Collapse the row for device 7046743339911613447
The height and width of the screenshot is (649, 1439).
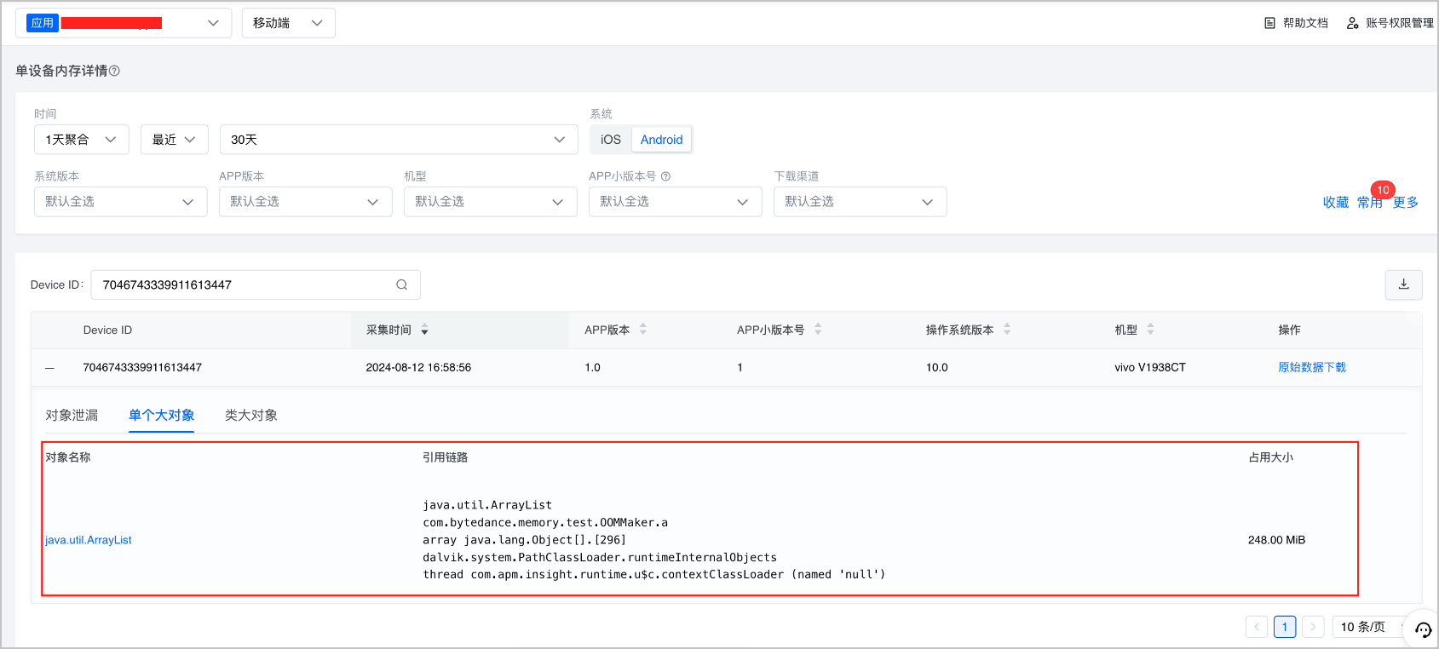[50, 368]
